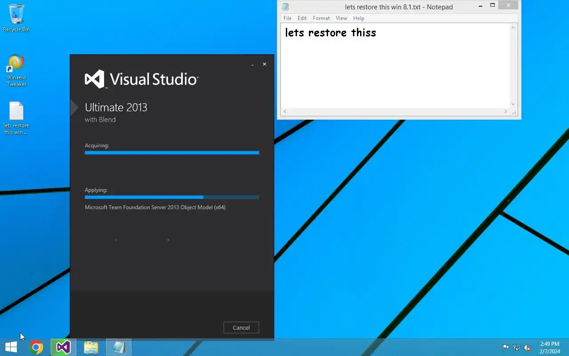Click the Windows Start button
The width and height of the screenshot is (569, 356).
point(11,347)
